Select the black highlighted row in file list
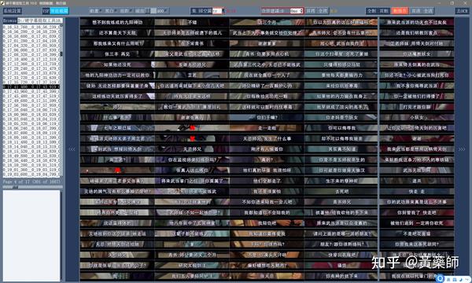 coord(31,86)
